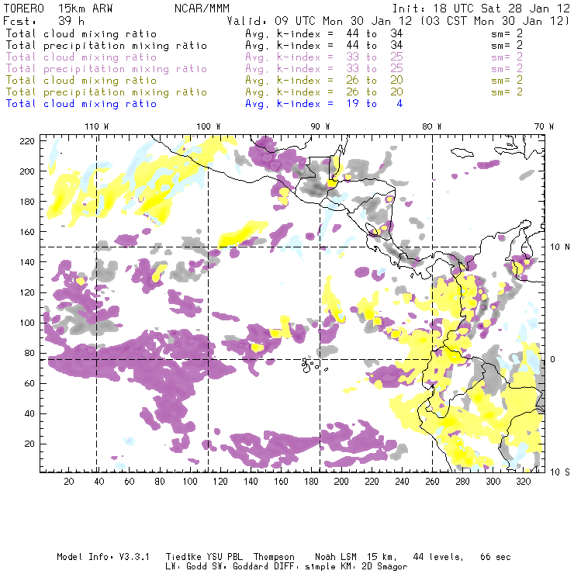Image resolution: width=574 pixels, height=574 pixels.
Task: Click the "44 levels," footer text
Action: coord(438,557)
